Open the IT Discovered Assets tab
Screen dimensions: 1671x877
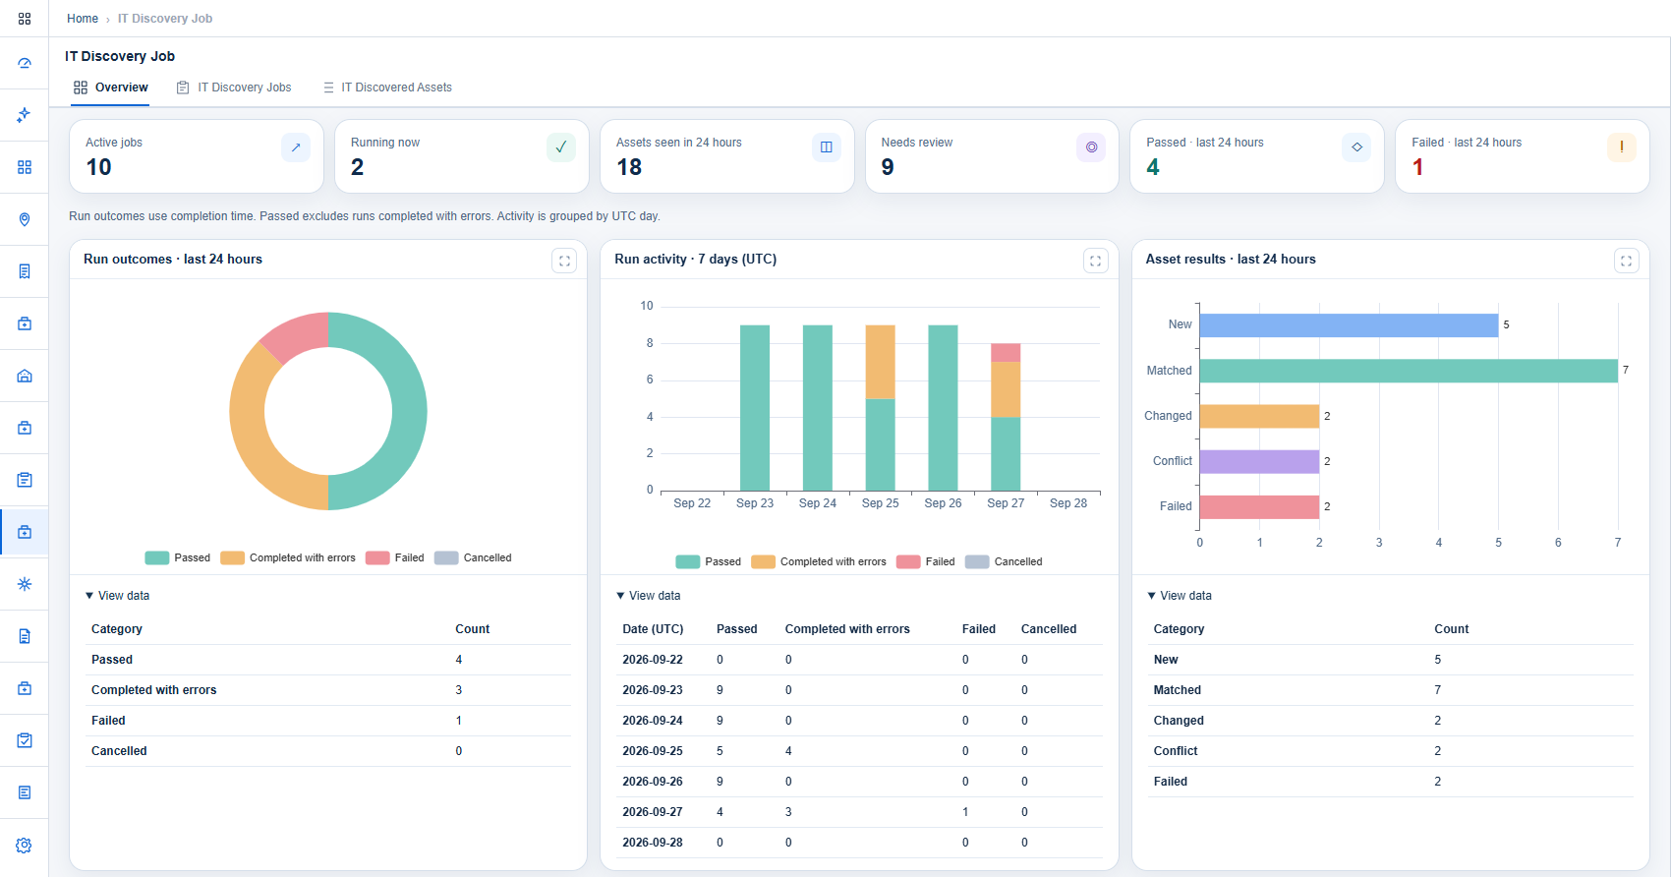click(387, 88)
